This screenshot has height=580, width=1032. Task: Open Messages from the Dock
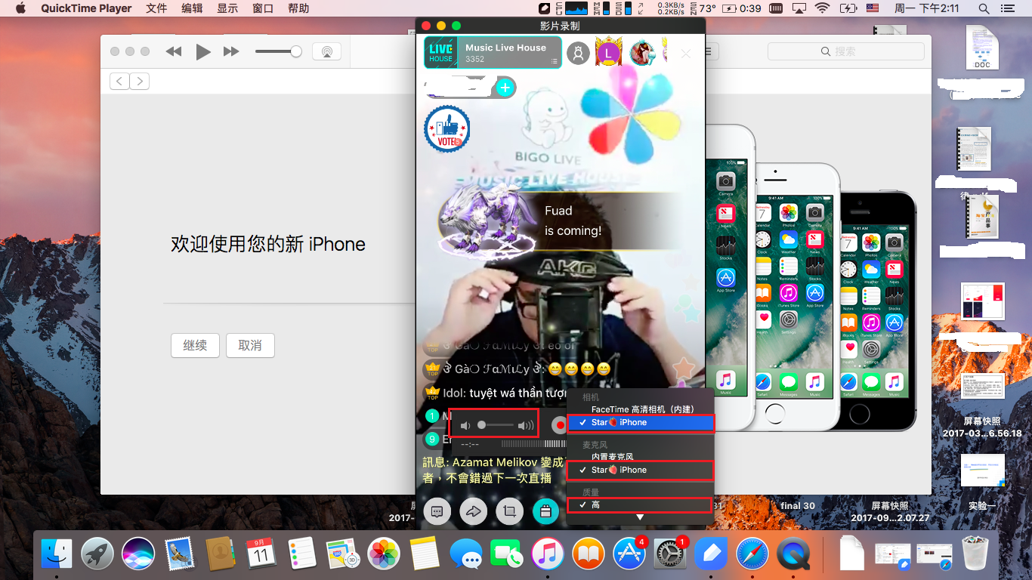pos(465,554)
